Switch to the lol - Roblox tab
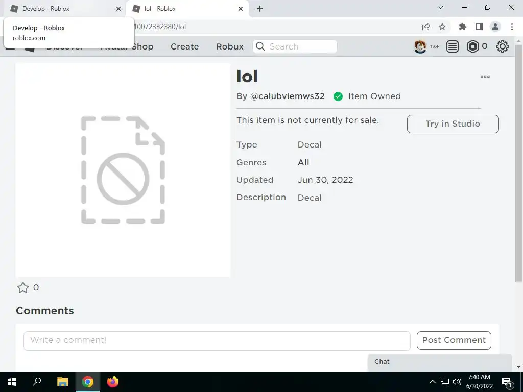 coord(187,9)
